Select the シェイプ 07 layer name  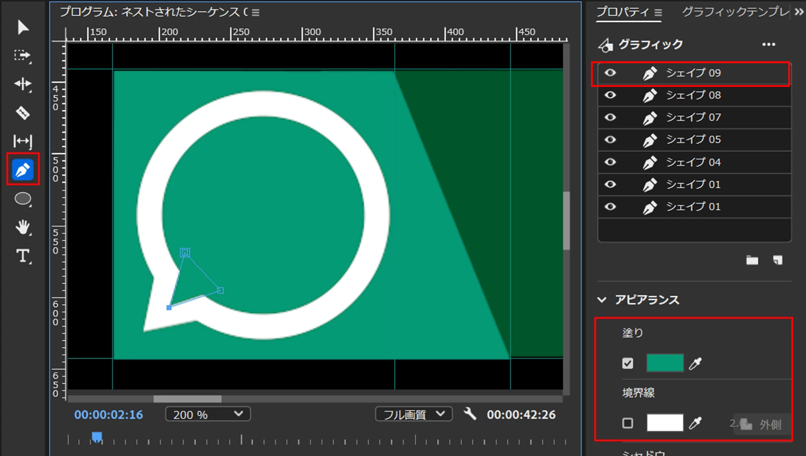pos(693,118)
